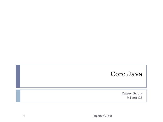The image size is (163, 122).
Task: Click the dark blue title accent bar
Action: (18, 76)
